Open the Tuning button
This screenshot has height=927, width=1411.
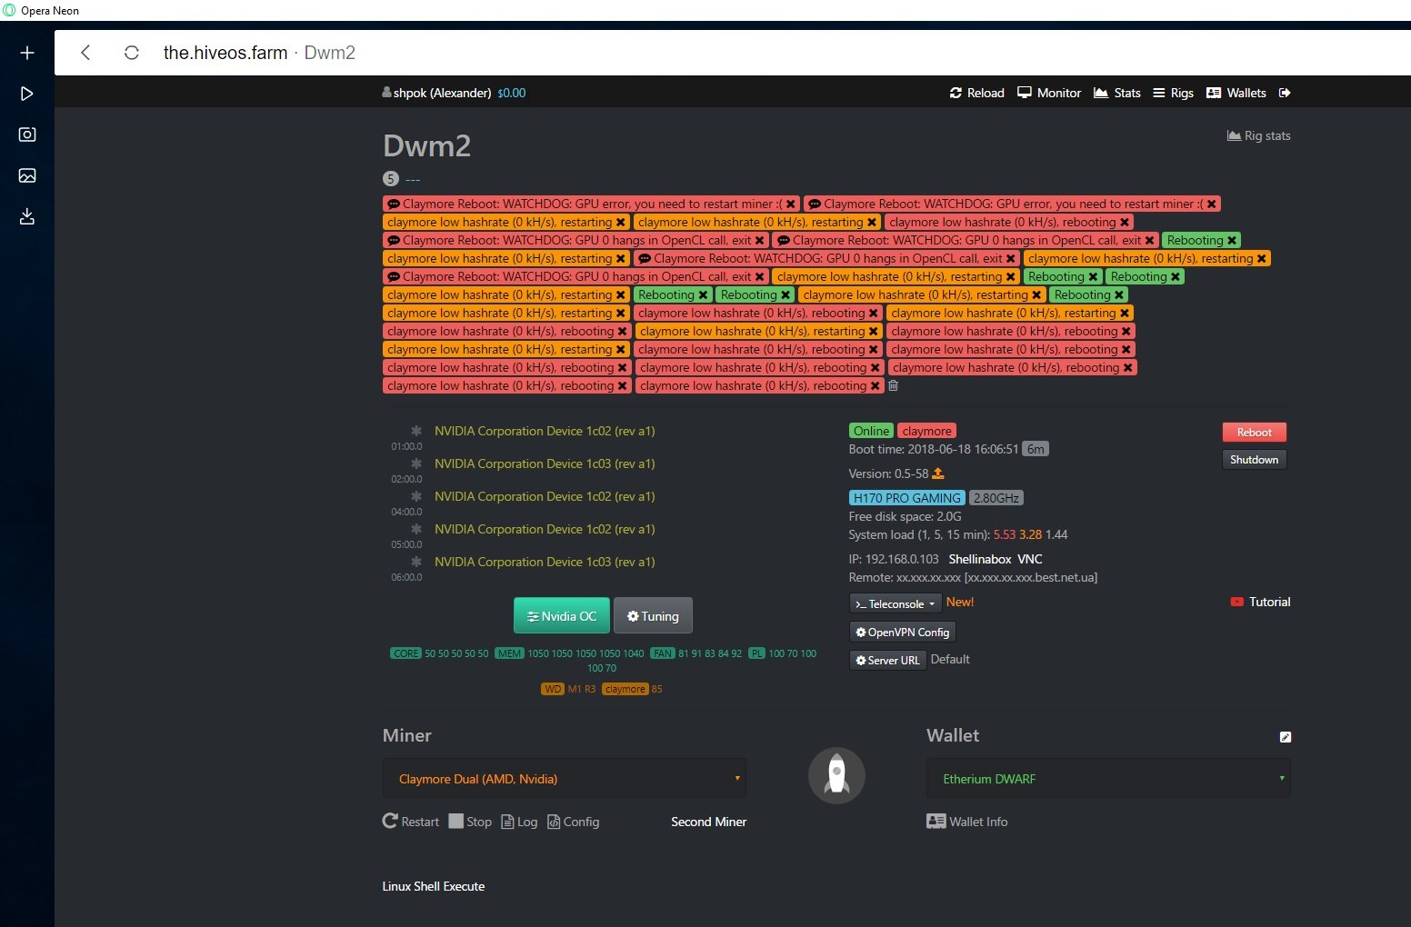653,615
